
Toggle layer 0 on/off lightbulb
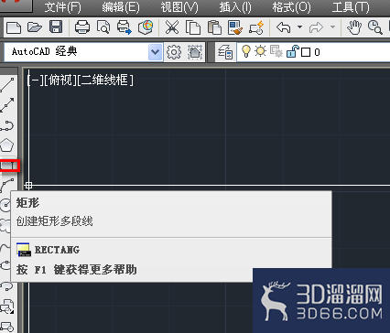click(x=246, y=51)
